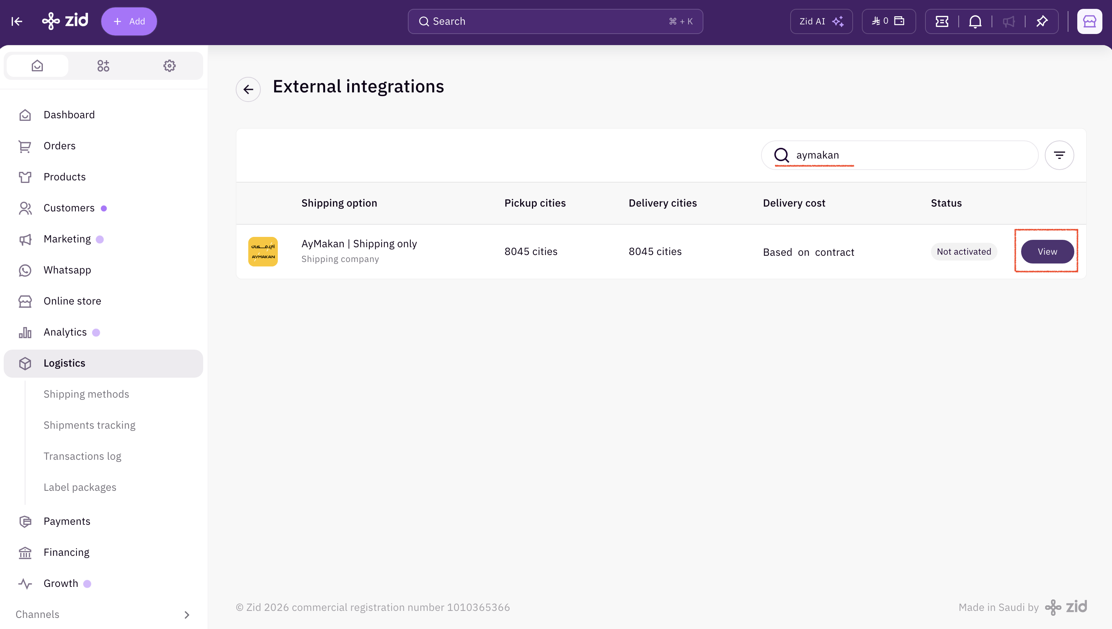The width and height of the screenshot is (1112, 629).
Task: Collapse the sidebar with the arrow icon
Action: (x=17, y=21)
